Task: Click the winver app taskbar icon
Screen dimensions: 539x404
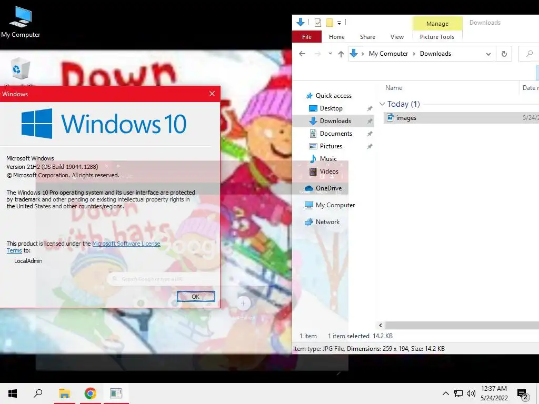Action: [116, 393]
